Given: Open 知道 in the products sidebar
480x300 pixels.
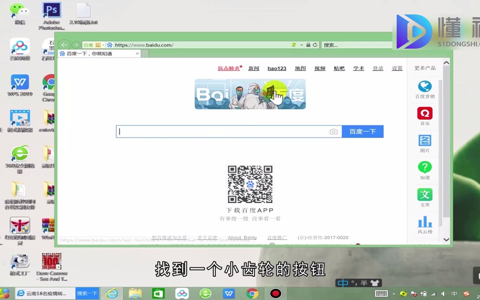Looking at the screenshot, I should (x=425, y=170).
